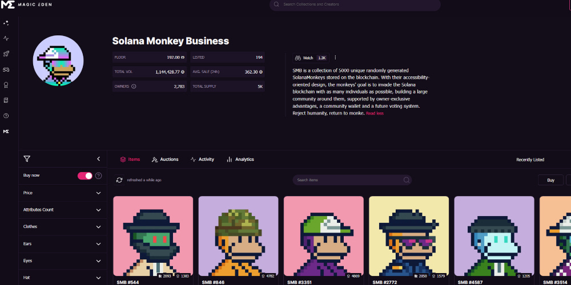Click TOTAL SUPPLY value 5K
The width and height of the screenshot is (571, 285).
coord(260,87)
